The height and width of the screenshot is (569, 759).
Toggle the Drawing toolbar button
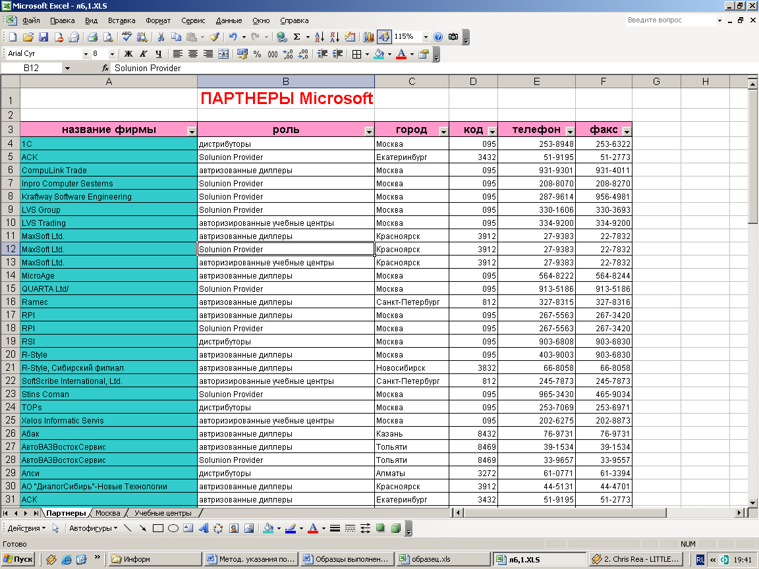pyautogui.click(x=384, y=37)
